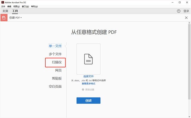This screenshot has height=118, width=191.
Task: Switch to the 工具 tab
Action: click(x=15, y=11)
